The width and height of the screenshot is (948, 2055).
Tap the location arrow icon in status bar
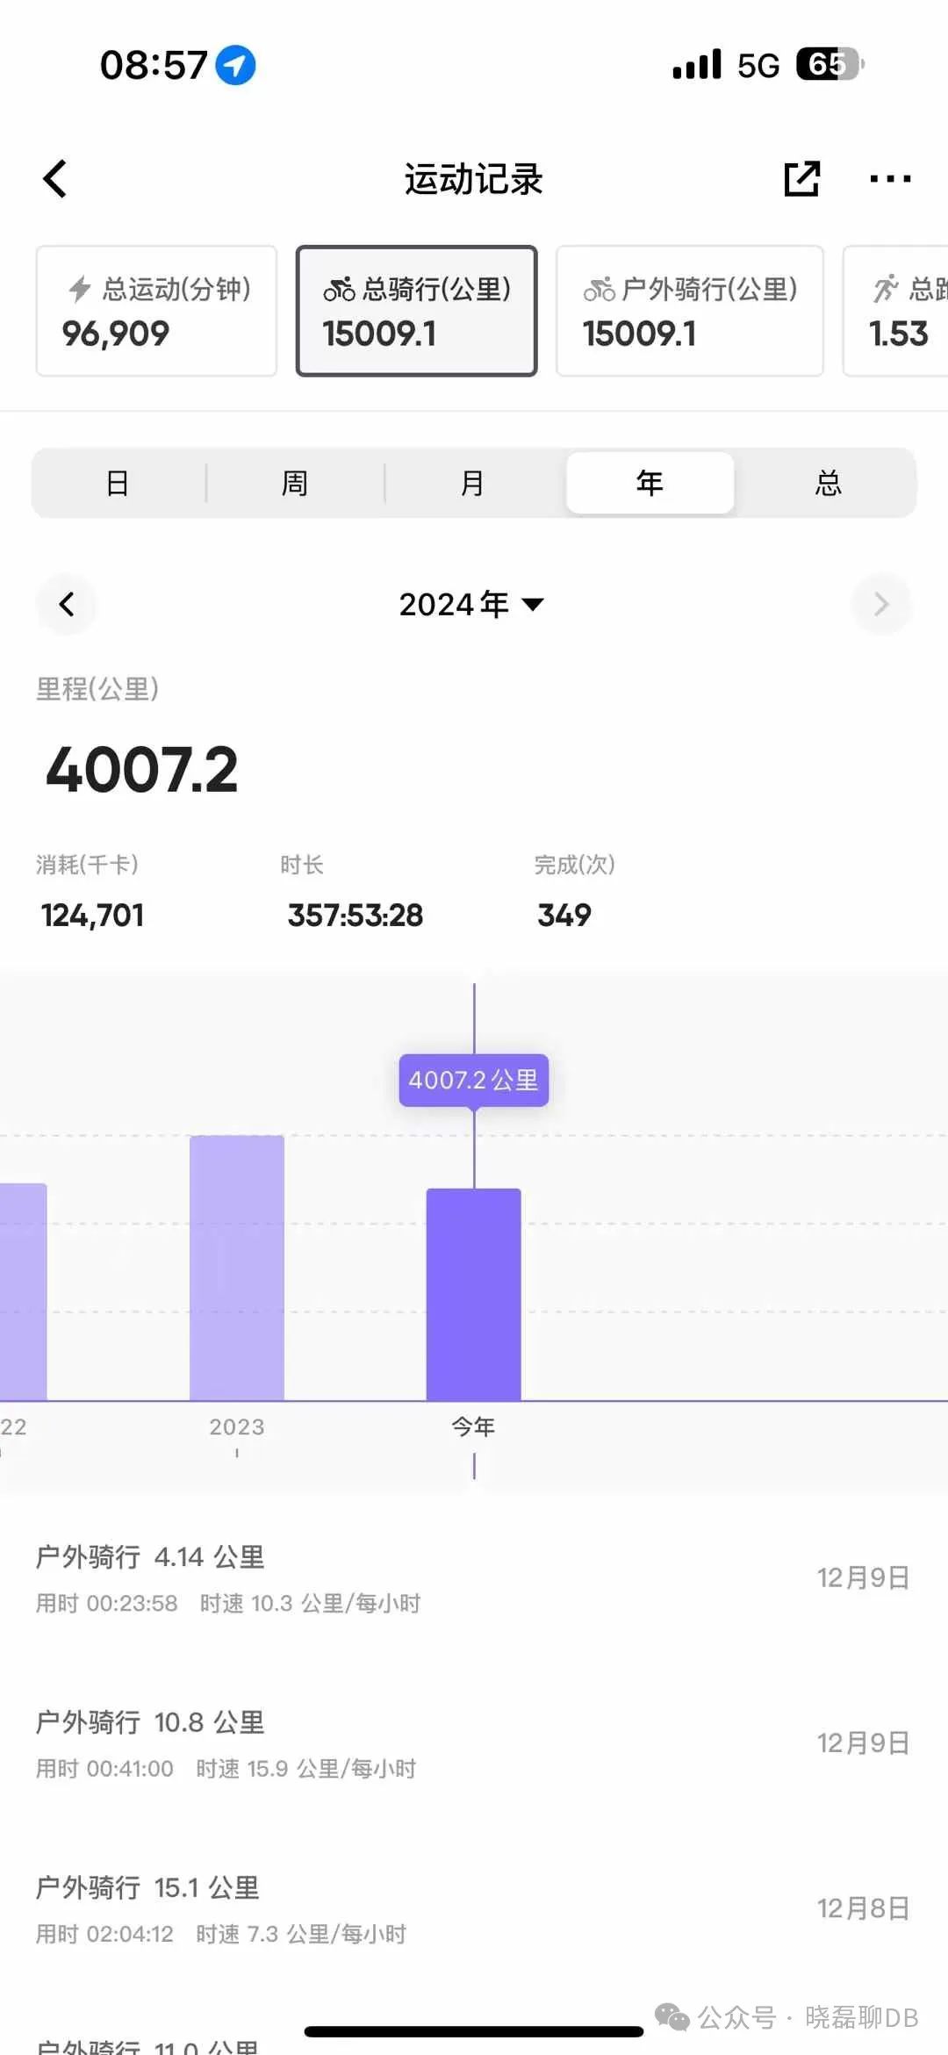[235, 65]
